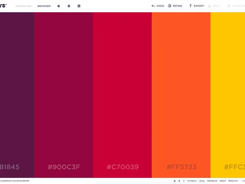245x184 pixels.
Task: Select the dark purple color column
Action: click(x=17, y=95)
